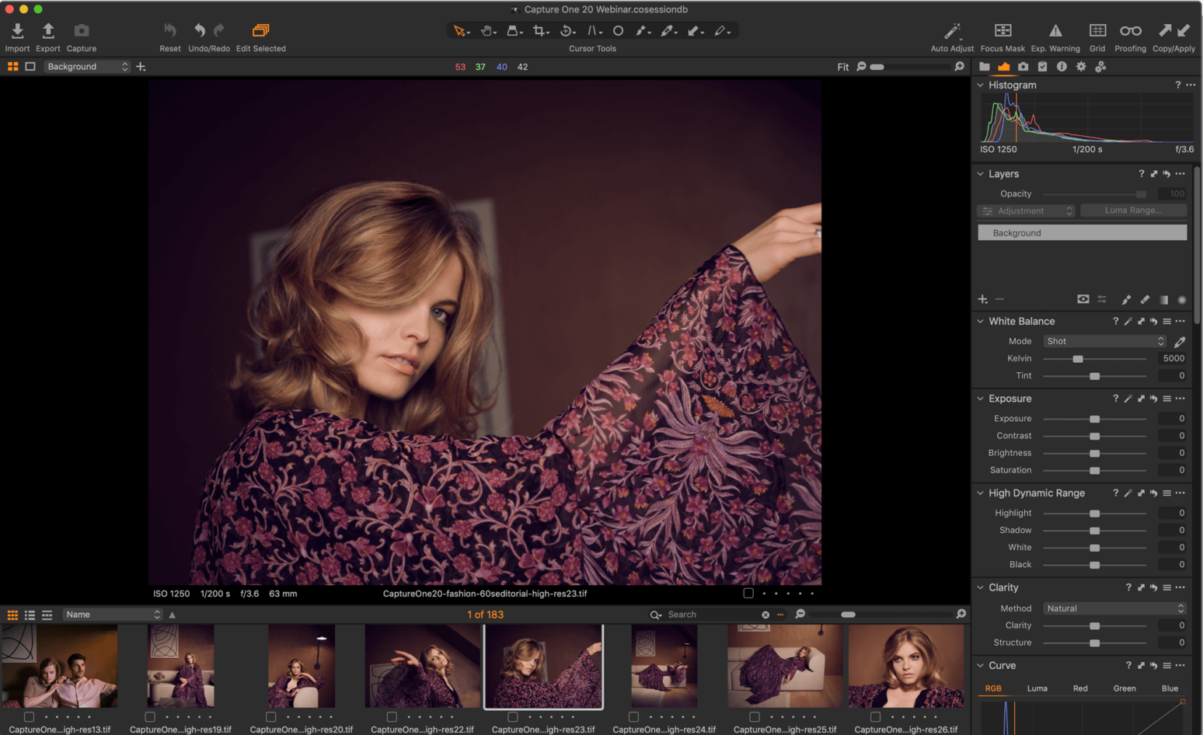The image size is (1203, 735).
Task: Switch Curve panel to the Red channel
Action: [1079, 688]
